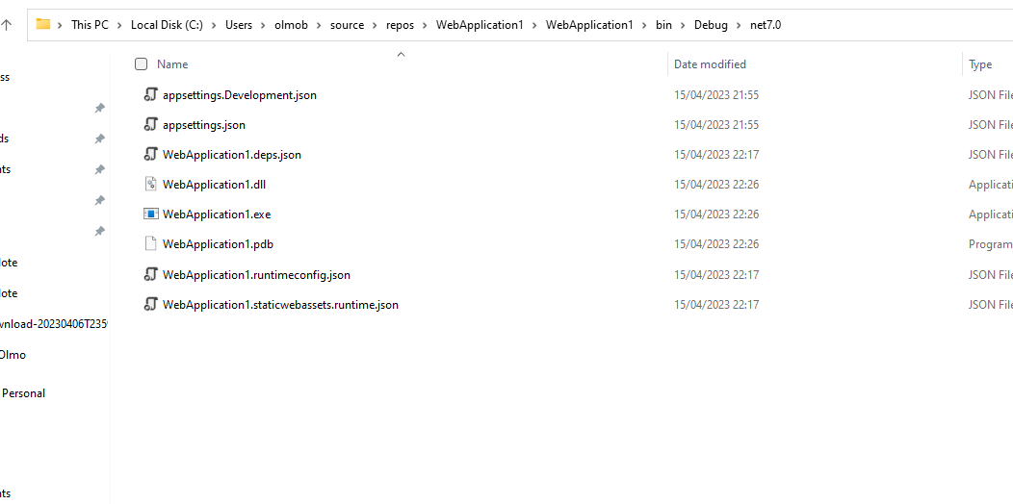Viewport: 1013px width, 504px height.
Task: Expand chevron after bin breadcrumb
Action: coord(683,25)
